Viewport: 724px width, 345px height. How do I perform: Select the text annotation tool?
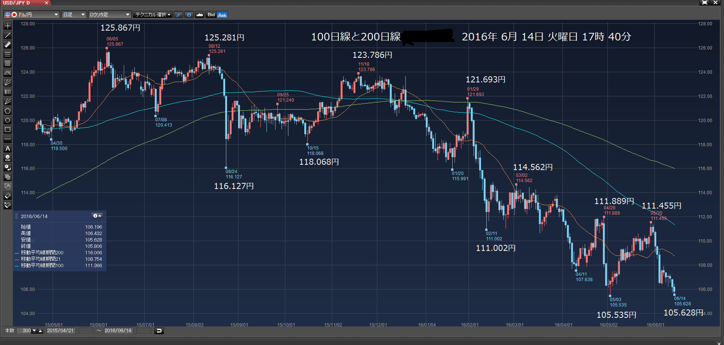pyautogui.click(x=8, y=149)
